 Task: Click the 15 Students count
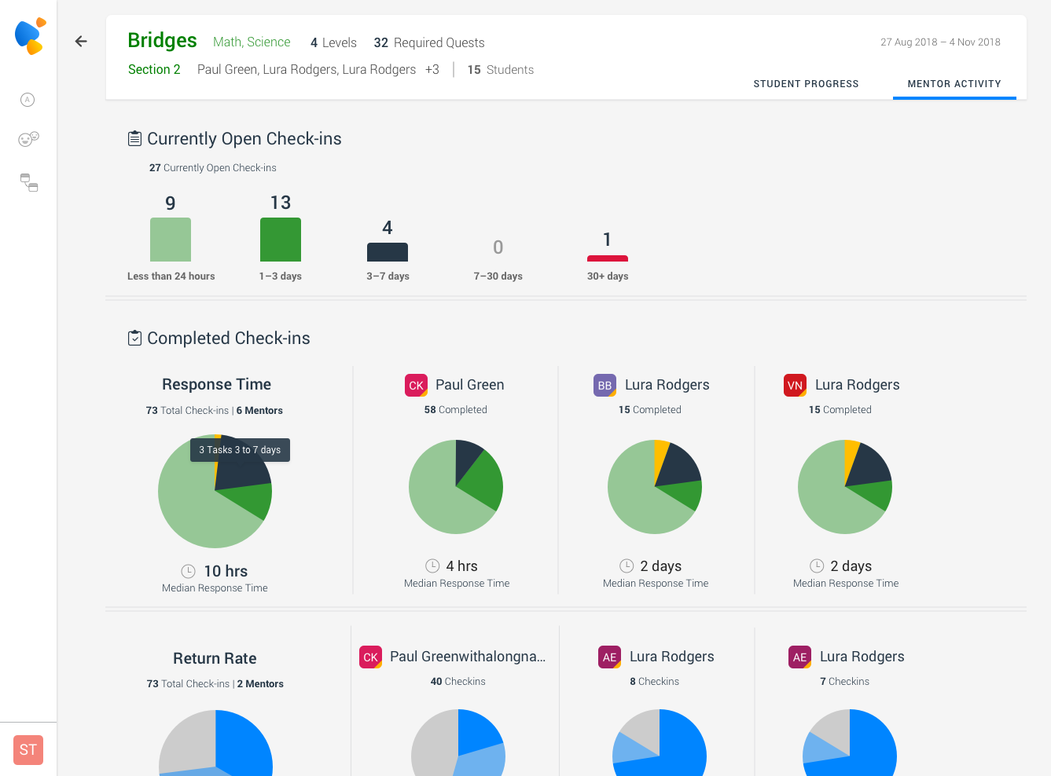coord(501,70)
